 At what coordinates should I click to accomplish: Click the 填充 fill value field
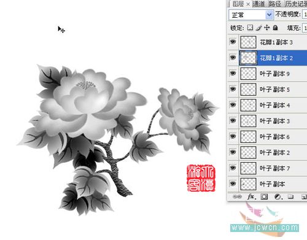(x=305, y=28)
